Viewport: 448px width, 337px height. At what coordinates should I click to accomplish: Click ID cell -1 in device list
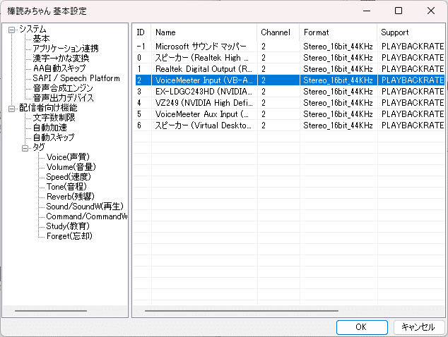[x=142, y=47]
